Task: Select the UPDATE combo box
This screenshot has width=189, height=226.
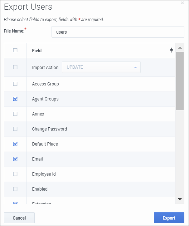Action: tap(101, 67)
